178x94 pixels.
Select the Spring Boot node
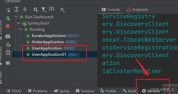click(x=38, y=23)
